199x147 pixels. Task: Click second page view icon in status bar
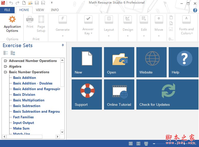(138, 143)
